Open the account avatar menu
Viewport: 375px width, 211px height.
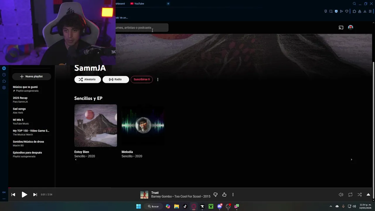coord(350,28)
